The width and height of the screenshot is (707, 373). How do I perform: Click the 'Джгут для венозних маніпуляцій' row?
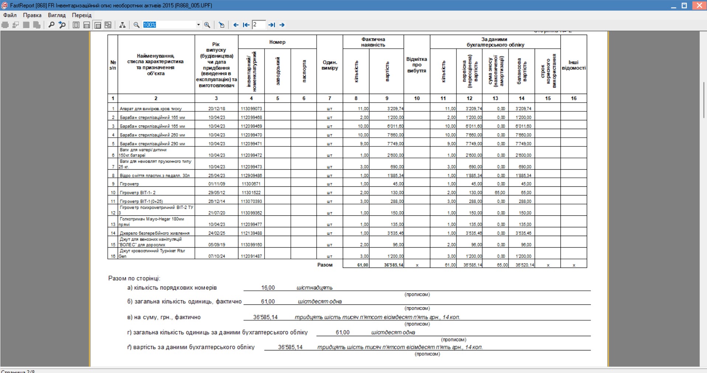click(347, 242)
